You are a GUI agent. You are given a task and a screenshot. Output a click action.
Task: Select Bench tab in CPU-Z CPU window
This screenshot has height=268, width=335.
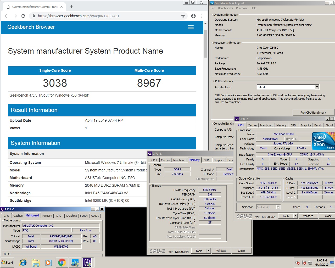click(318, 125)
